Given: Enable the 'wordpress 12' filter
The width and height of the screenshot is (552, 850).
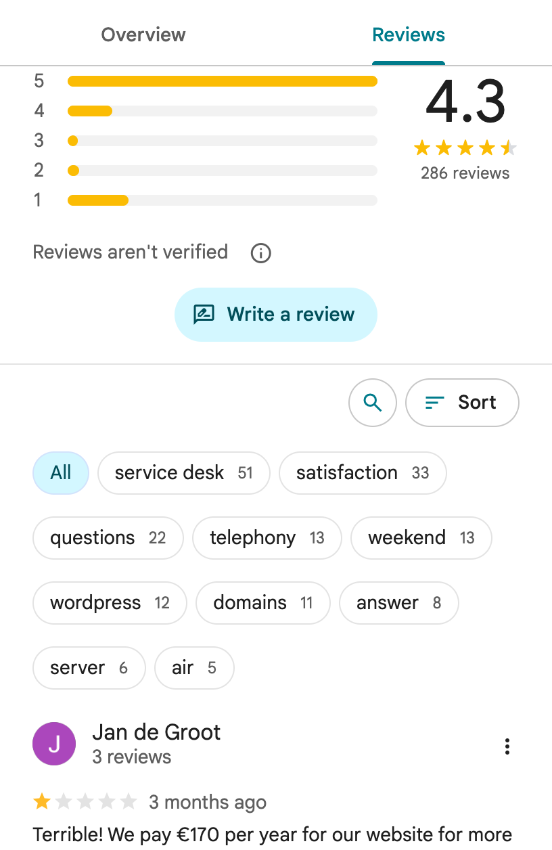Looking at the screenshot, I should pos(109,602).
